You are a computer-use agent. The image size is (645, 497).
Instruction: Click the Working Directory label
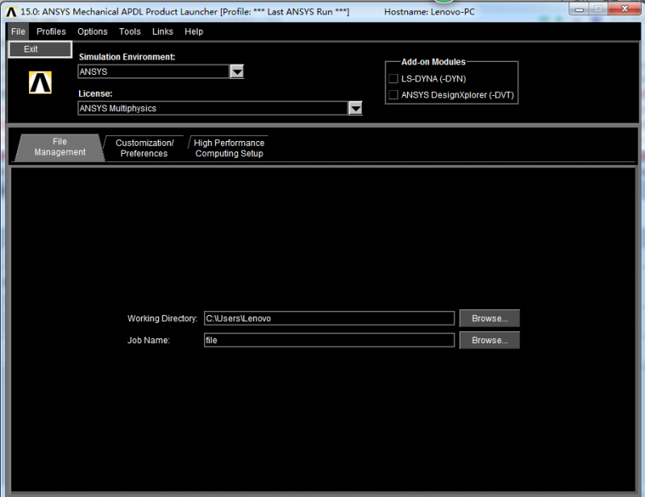163,319
